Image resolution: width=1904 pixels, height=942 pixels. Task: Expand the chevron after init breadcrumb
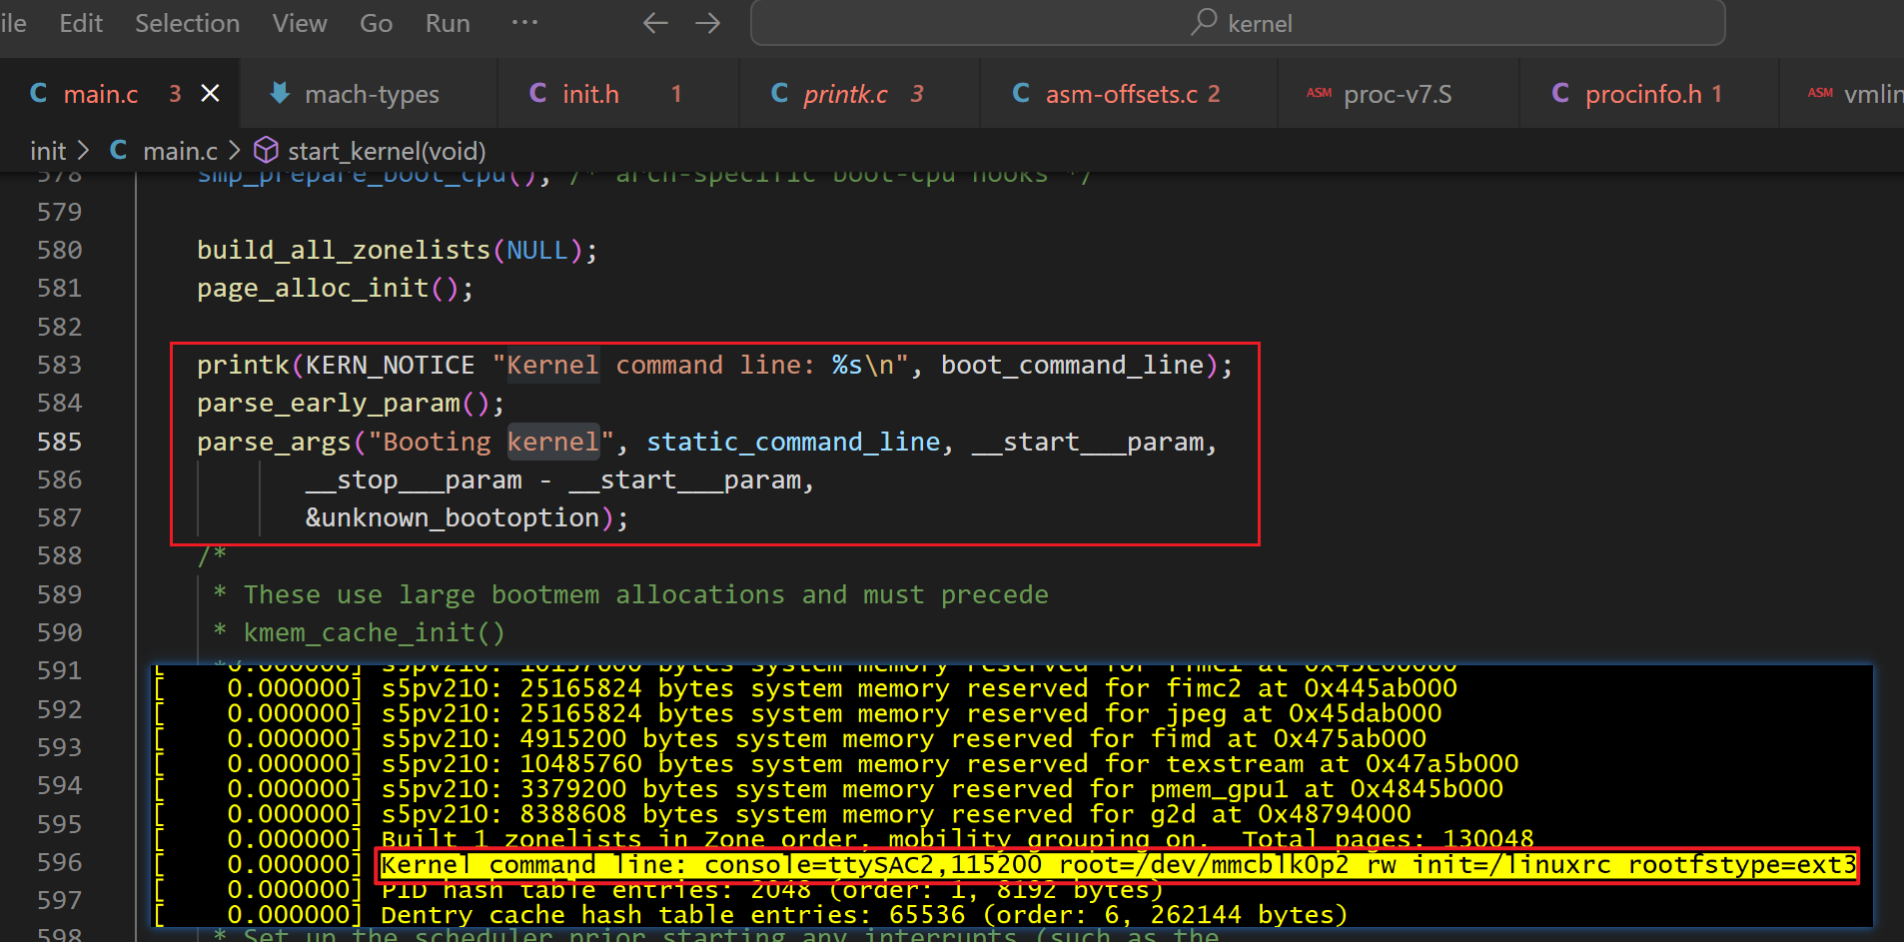pos(84,150)
